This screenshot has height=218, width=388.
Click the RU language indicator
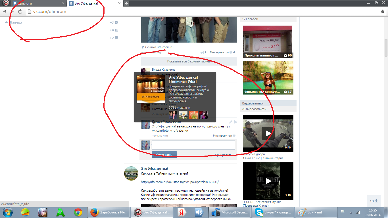[343, 212]
